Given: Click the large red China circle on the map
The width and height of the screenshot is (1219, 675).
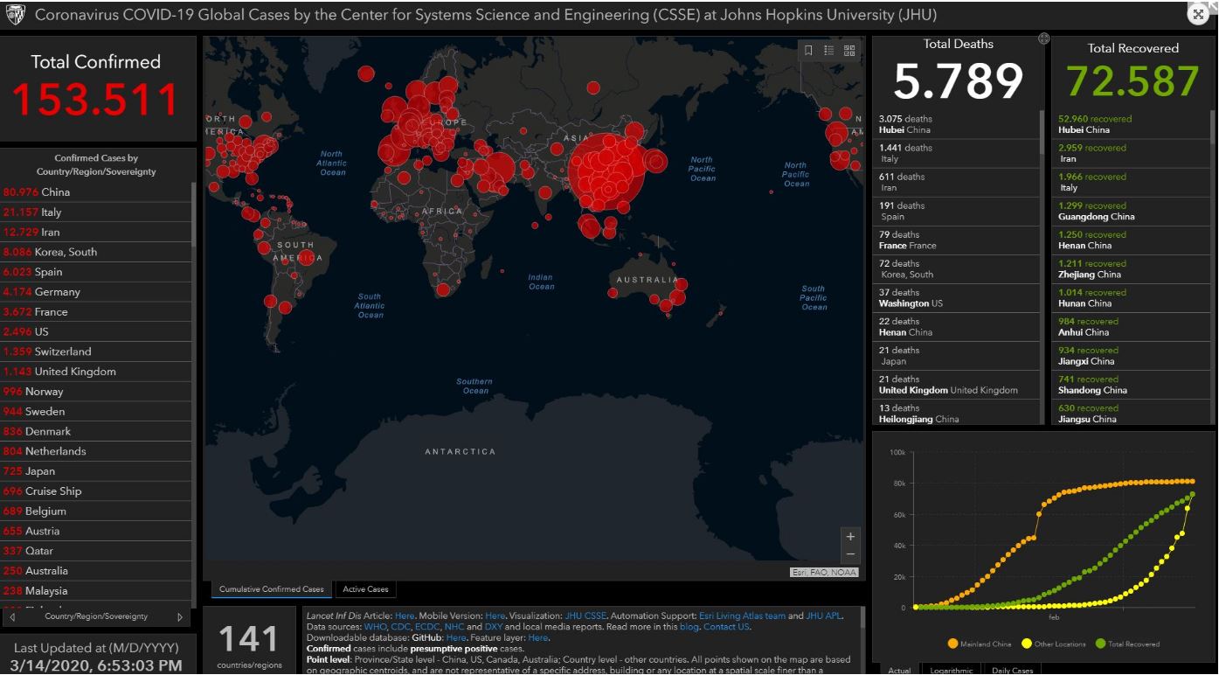Looking at the screenshot, I should pyautogui.click(x=607, y=173).
